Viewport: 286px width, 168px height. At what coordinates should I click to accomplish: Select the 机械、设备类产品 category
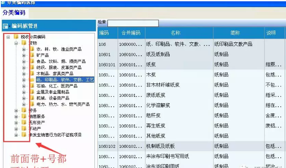pyautogui.click(x=53, y=98)
